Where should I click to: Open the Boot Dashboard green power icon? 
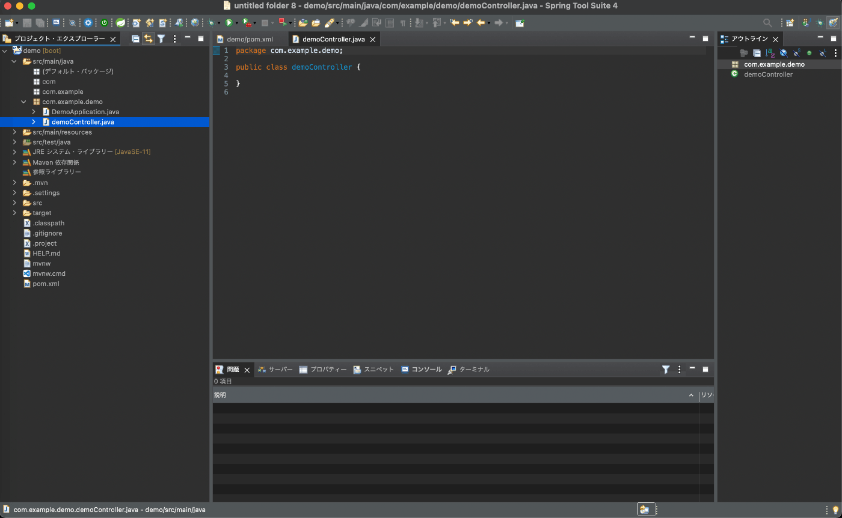point(104,23)
